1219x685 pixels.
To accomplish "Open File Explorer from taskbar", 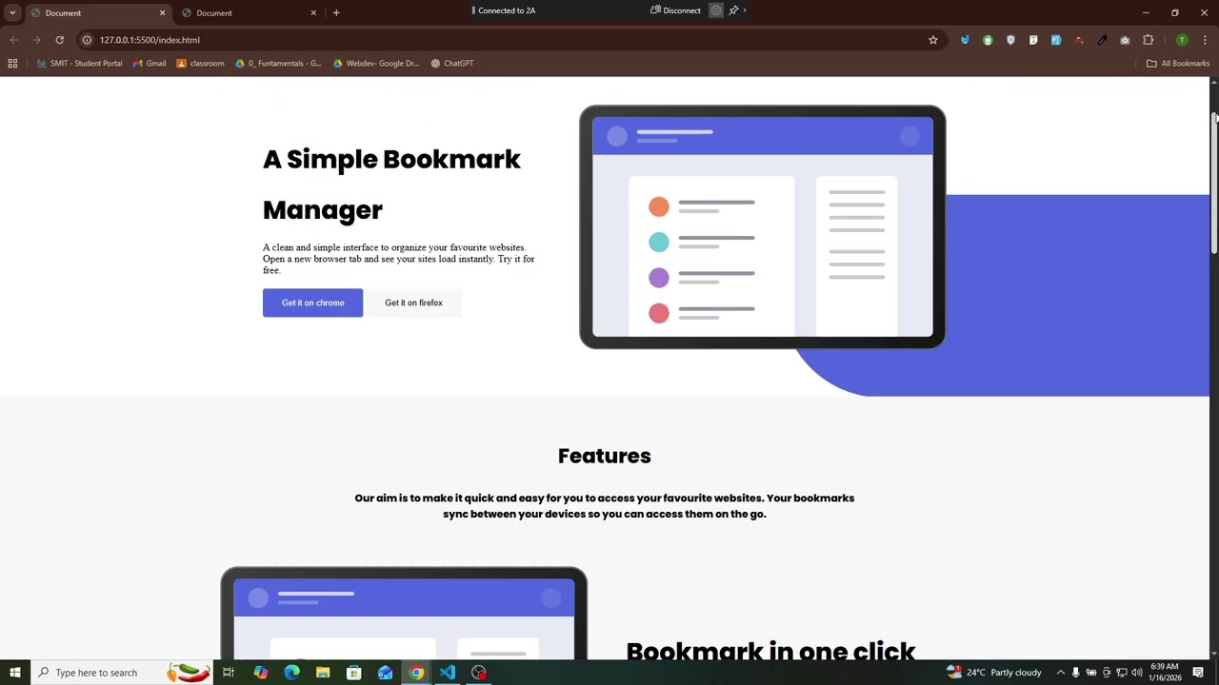I will pyautogui.click(x=323, y=673).
